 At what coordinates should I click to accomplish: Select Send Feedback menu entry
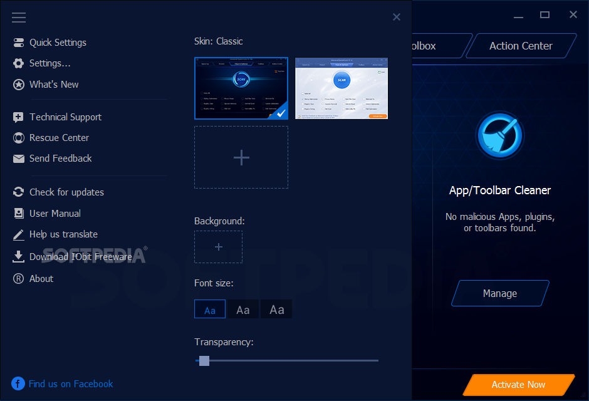tap(61, 159)
